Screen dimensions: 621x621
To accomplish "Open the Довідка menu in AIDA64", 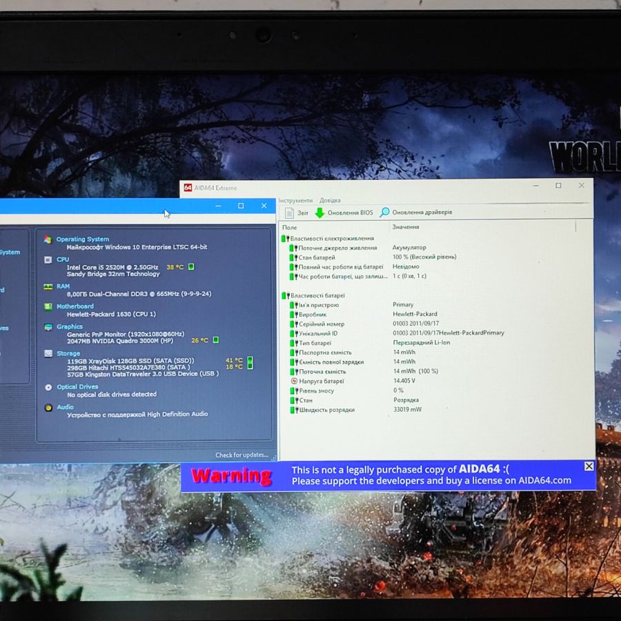I will pyautogui.click(x=330, y=200).
